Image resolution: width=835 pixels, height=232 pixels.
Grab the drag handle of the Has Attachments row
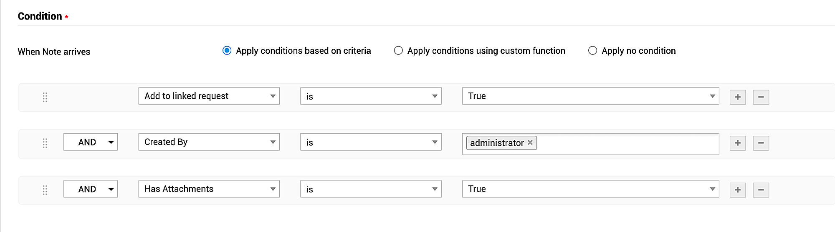(45, 190)
